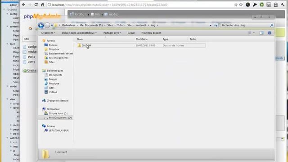Click the change view icon in Explorer
The width and height of the screenshot is (288, 162).
pyautogui.click(x=250, y=33)
